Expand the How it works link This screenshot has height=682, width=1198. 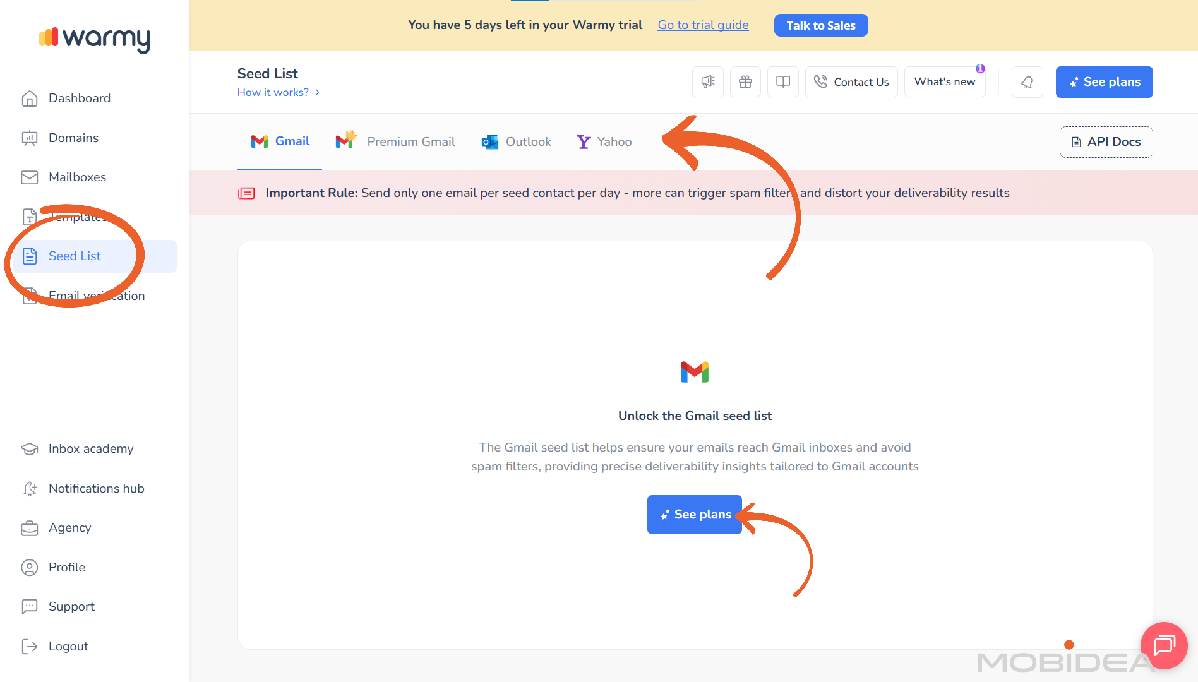click(x=278, y=92)
